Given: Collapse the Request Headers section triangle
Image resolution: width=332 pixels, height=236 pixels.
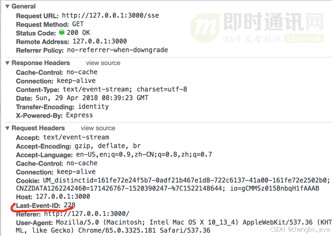Looking at the screenshot, I should click(x=8, y=128).
